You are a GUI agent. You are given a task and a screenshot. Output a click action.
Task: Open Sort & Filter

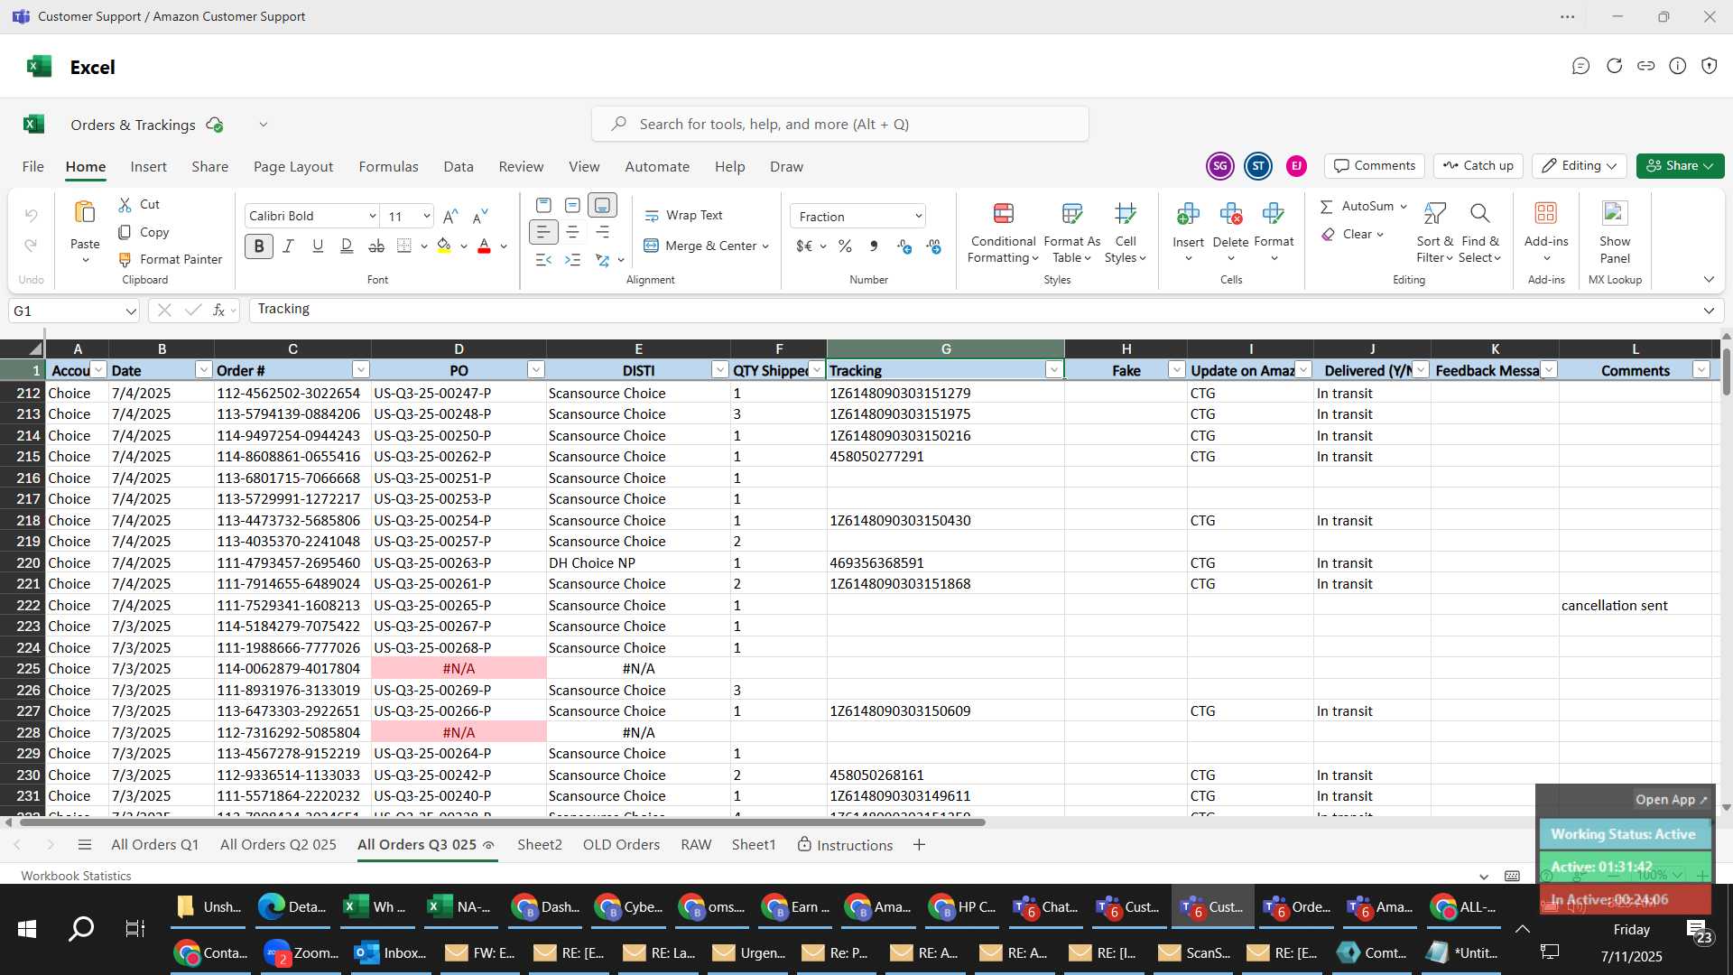tap(1434, 233)
